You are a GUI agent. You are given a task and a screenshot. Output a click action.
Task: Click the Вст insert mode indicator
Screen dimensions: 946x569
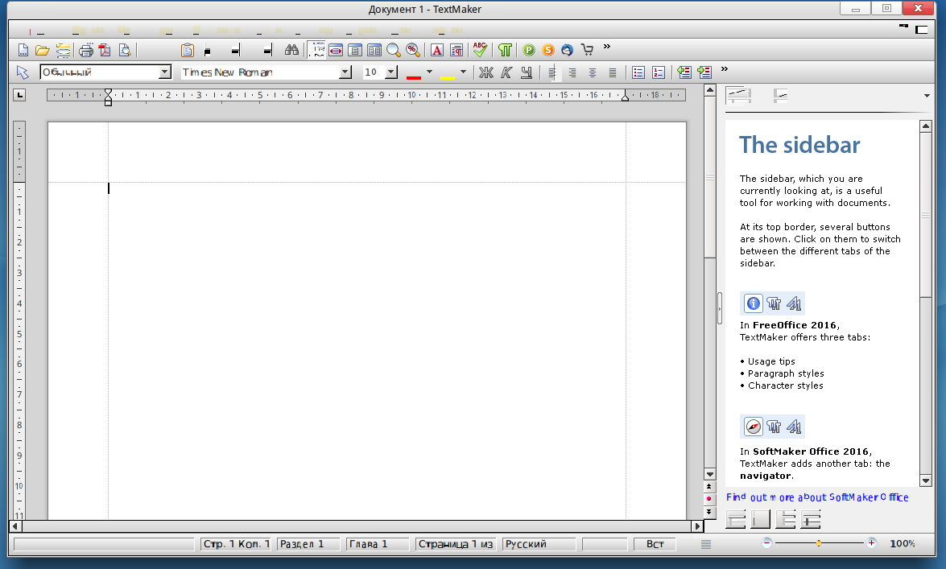point(655,544)
